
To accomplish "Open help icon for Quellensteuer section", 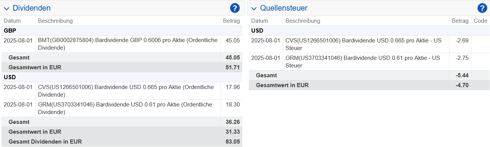I will (x=482, y=8).
